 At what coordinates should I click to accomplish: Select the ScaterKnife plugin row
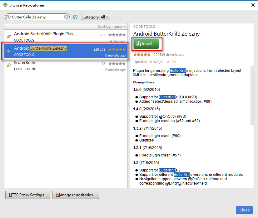click(66, 66)
